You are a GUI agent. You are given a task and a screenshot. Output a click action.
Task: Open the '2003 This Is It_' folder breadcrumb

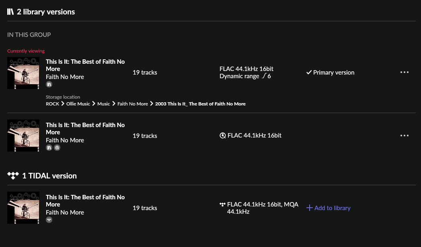click(200, 104)
